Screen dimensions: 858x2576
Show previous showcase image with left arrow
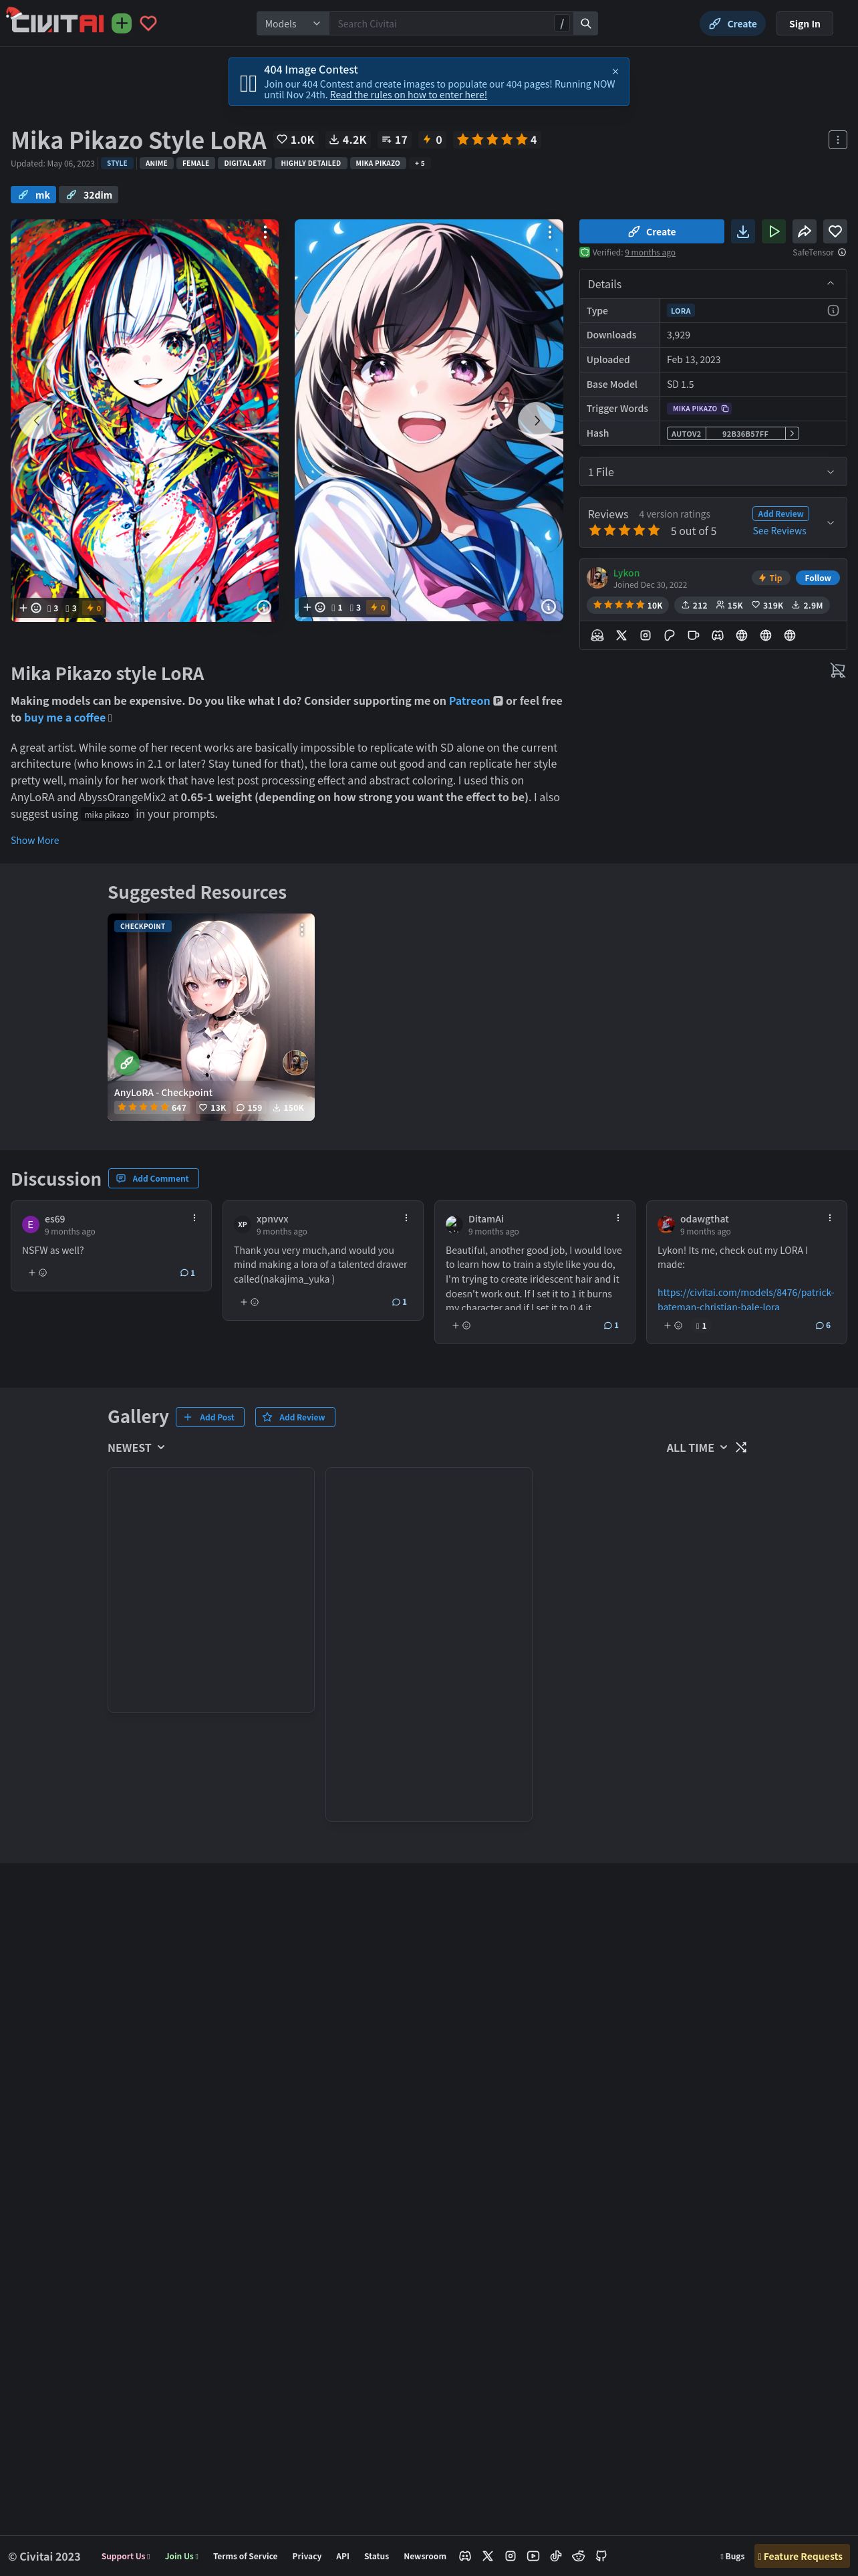pyautogui.click(x=37, y=420)
